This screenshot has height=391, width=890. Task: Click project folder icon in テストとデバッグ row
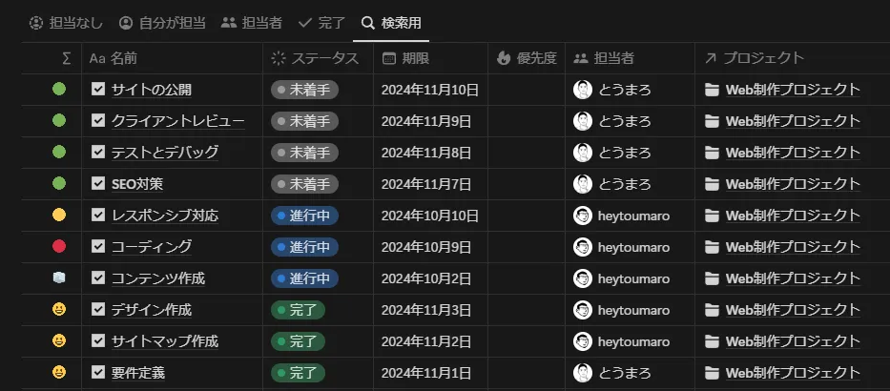712,153
